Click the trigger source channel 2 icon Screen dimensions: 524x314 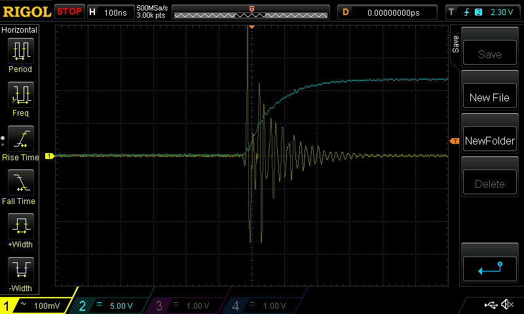point(478,12)
